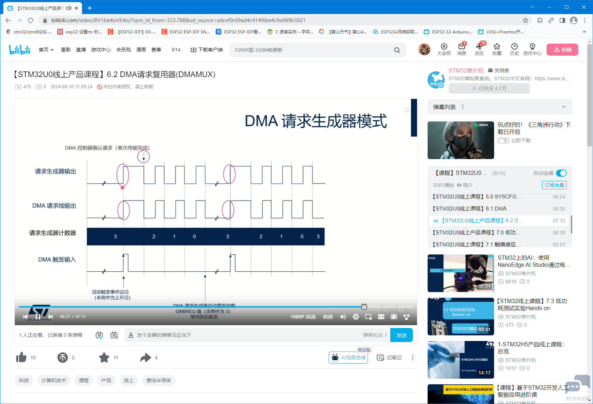Open browser extensions puzzle icon
The width and height of the screenshot is (593, 404).
[540, 20]
